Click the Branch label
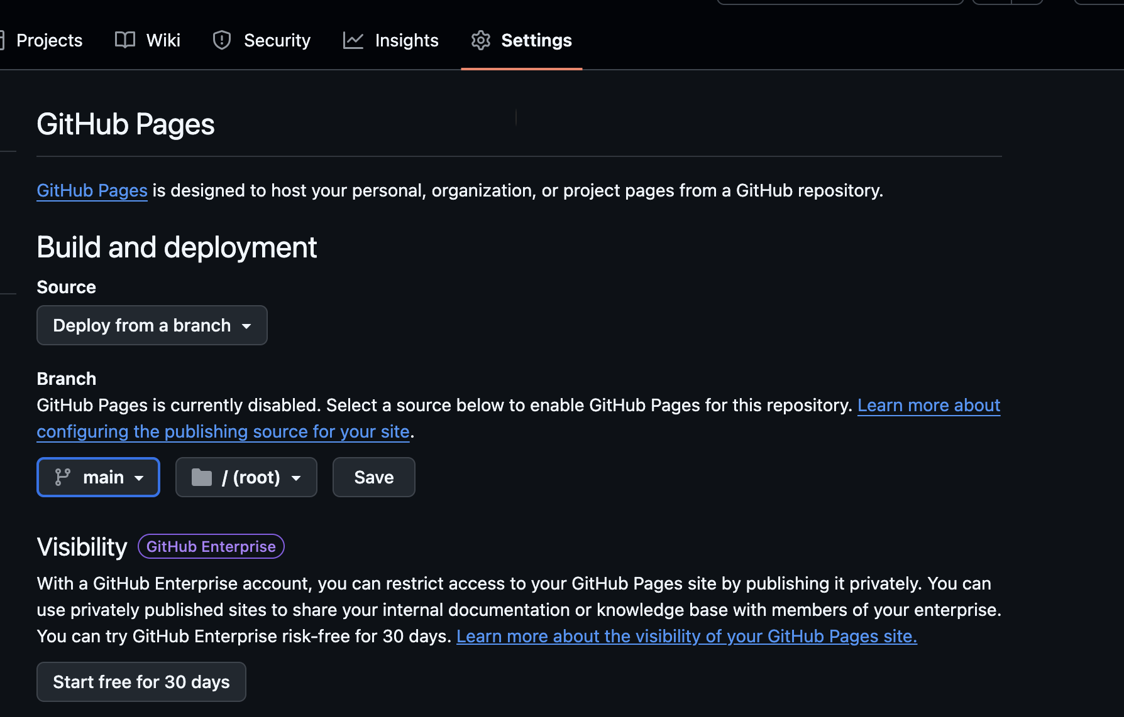 pos(67,379)
